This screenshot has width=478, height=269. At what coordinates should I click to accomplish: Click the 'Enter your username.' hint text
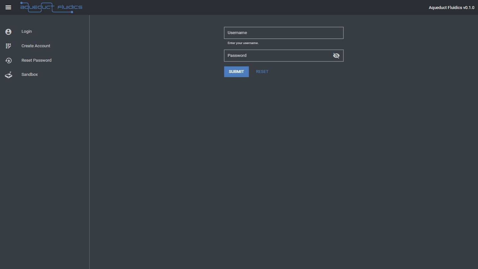(243, 43)
